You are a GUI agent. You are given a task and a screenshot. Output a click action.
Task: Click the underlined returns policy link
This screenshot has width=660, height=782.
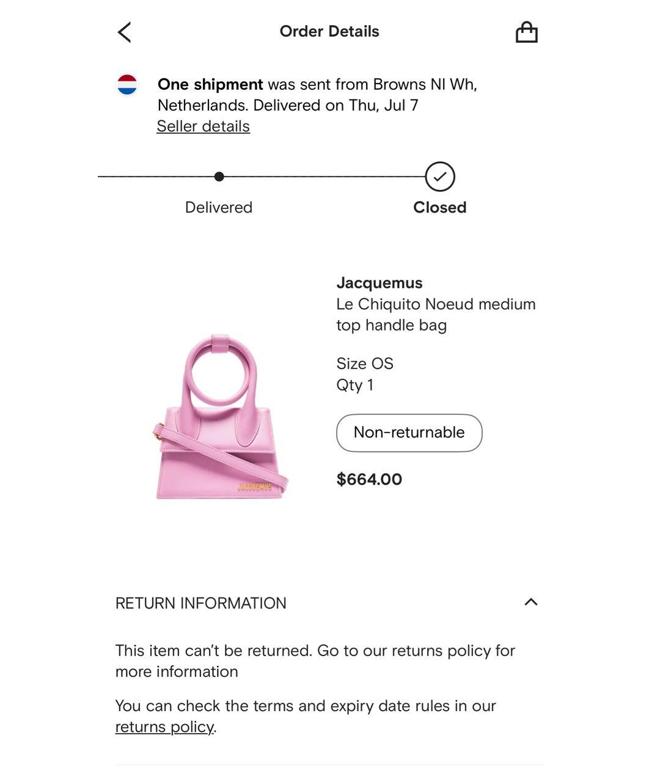164,727
